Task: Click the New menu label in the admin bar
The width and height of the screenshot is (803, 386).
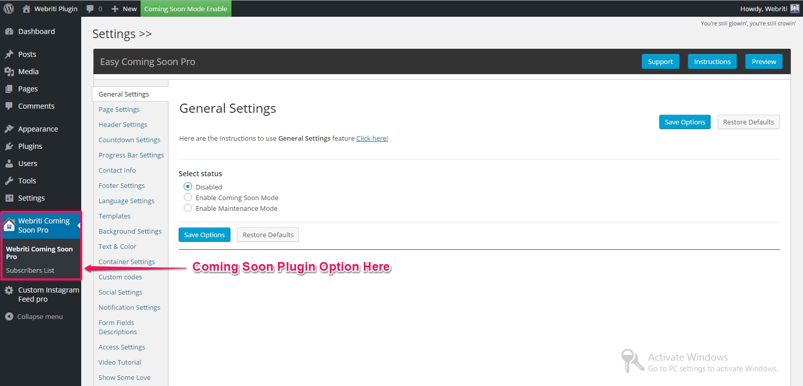Action: [x=130, y=9]
